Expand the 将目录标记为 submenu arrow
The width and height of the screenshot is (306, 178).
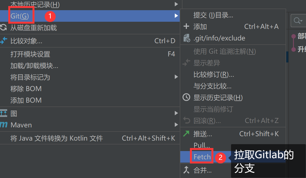tap(176, 77)
